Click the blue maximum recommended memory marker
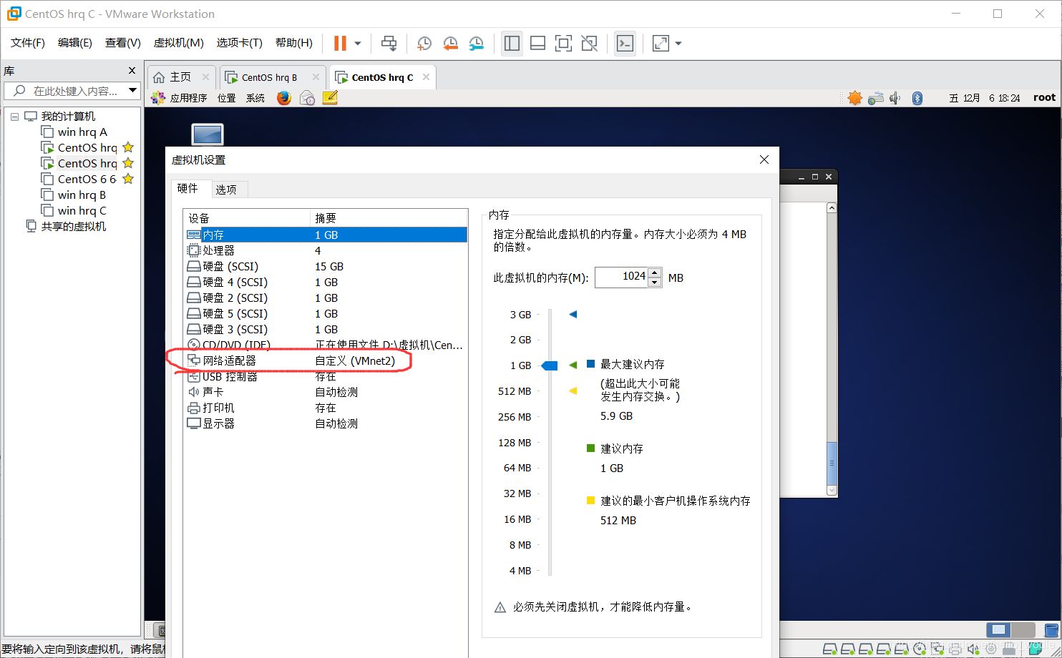 tap(573, 314)
